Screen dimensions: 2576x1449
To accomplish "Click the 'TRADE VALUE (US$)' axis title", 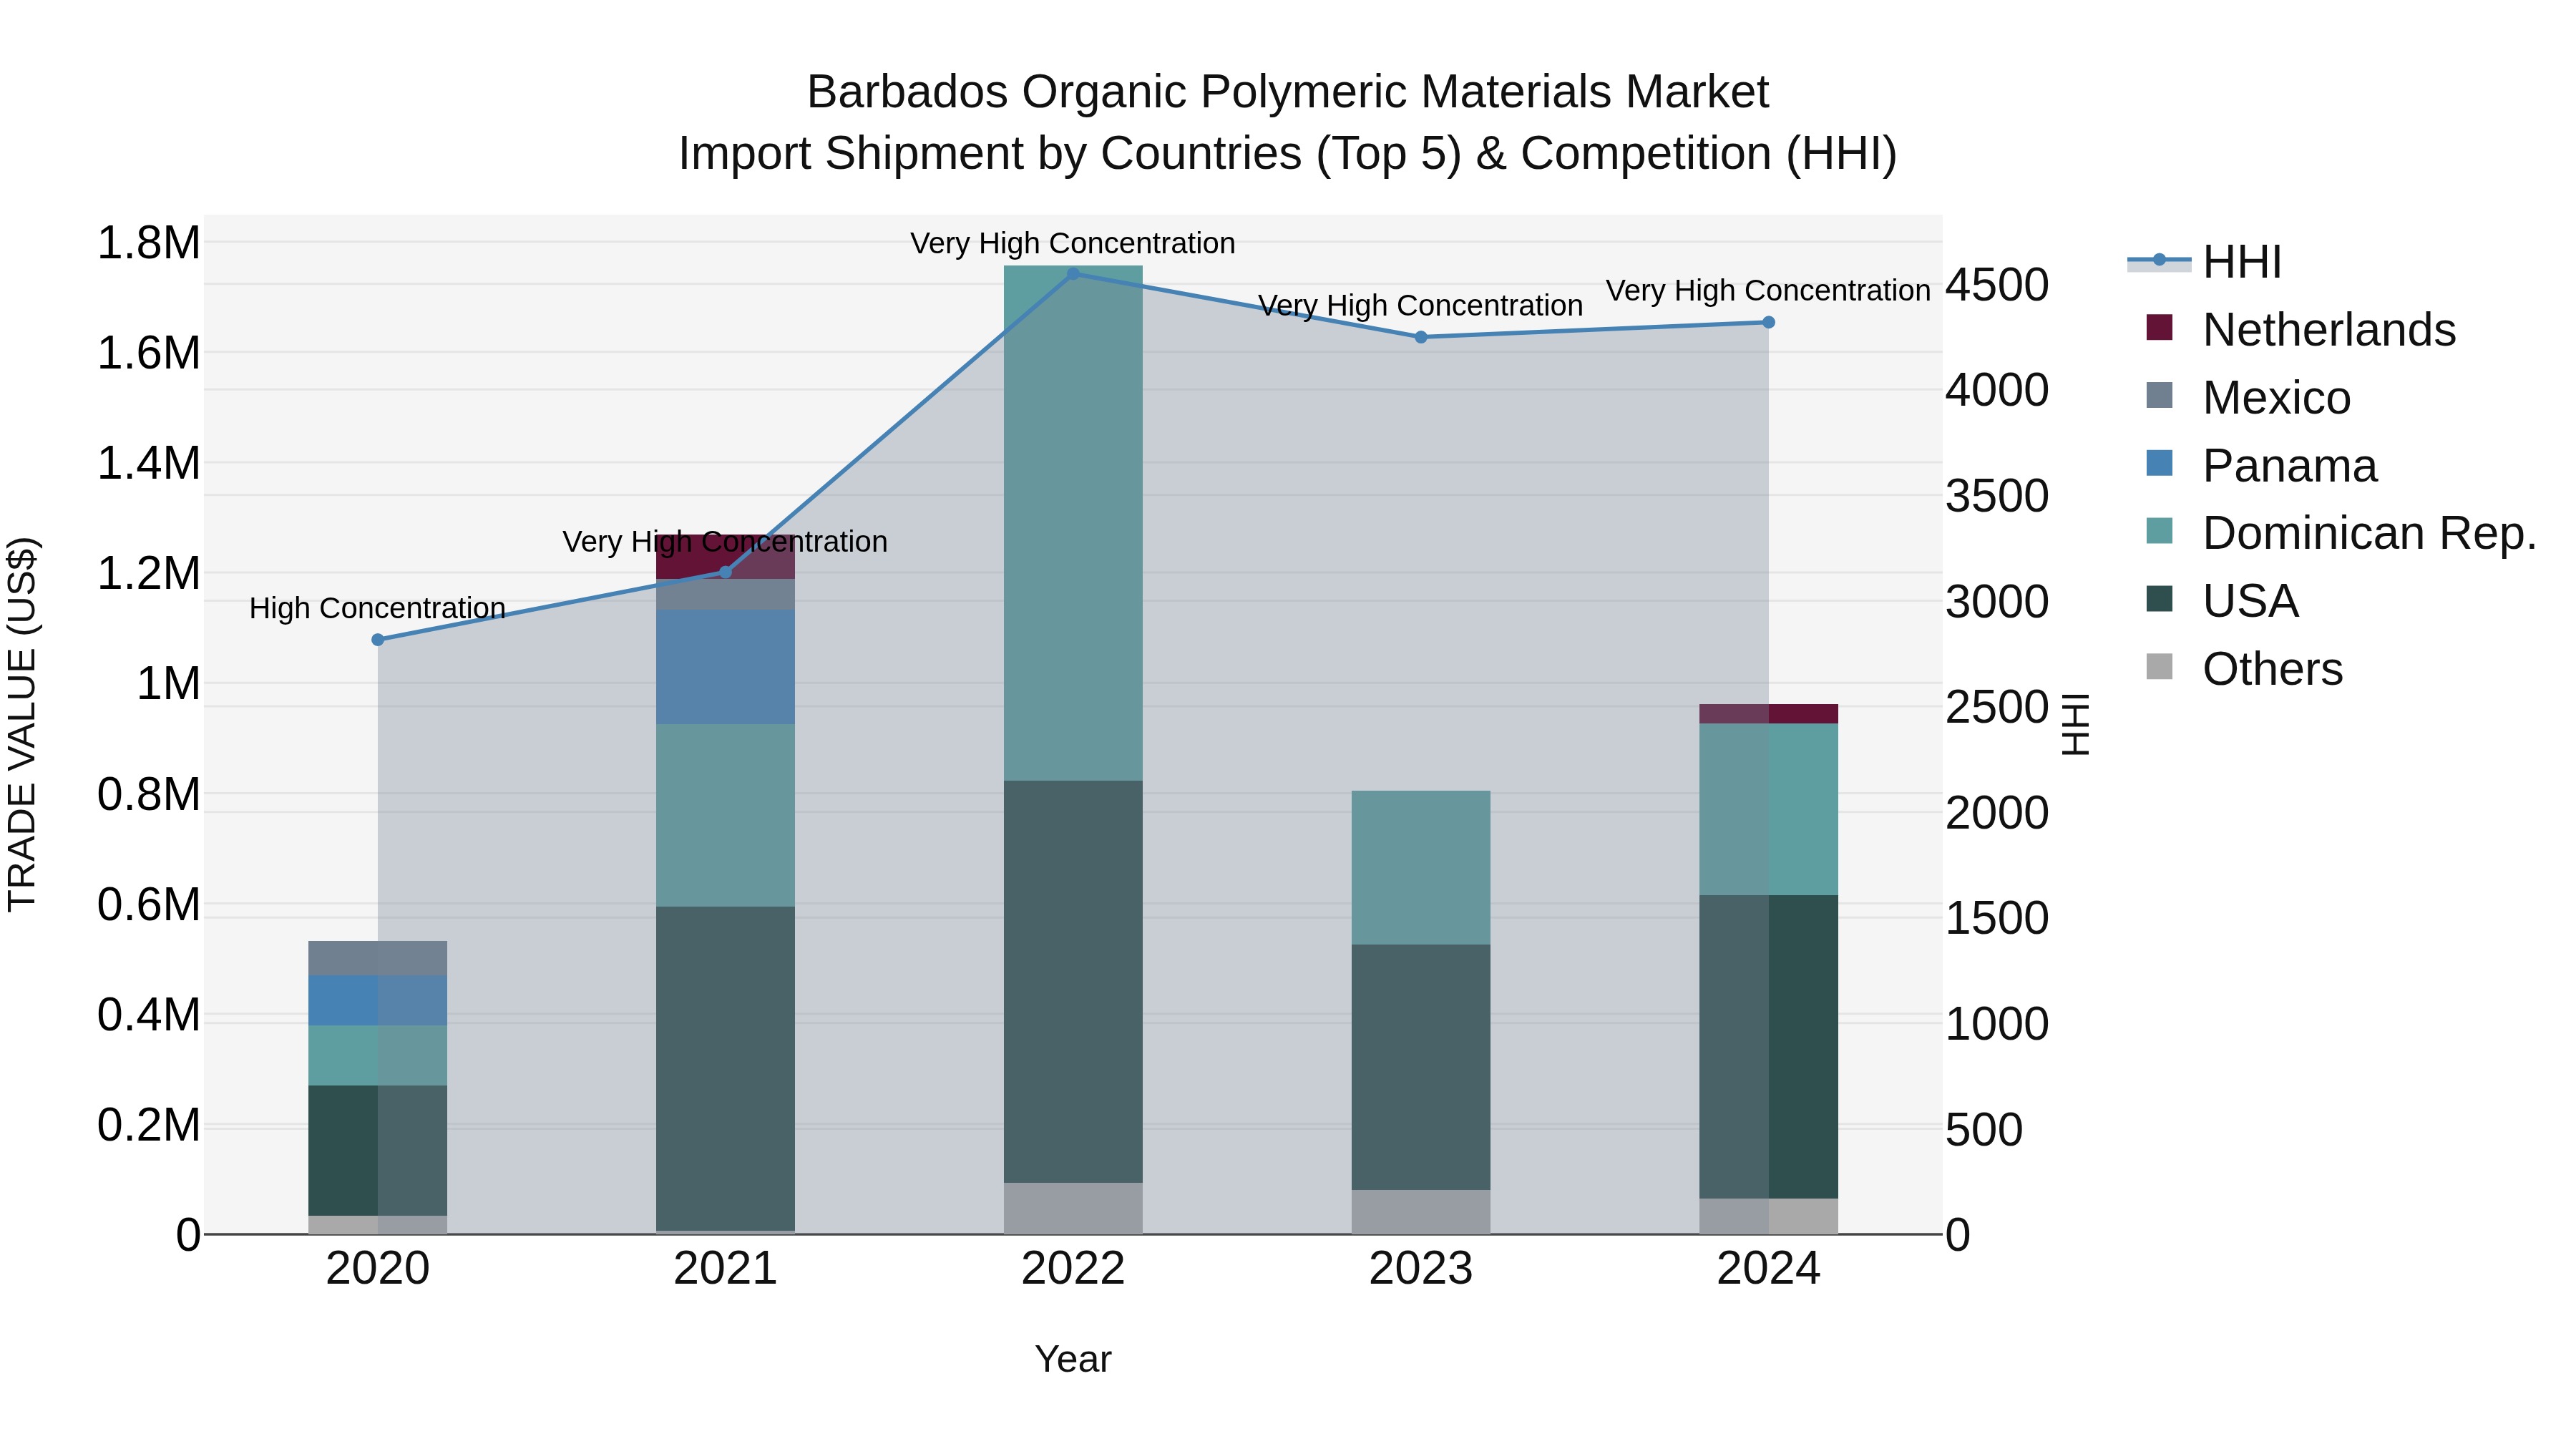I will click(x=22, y=724).
